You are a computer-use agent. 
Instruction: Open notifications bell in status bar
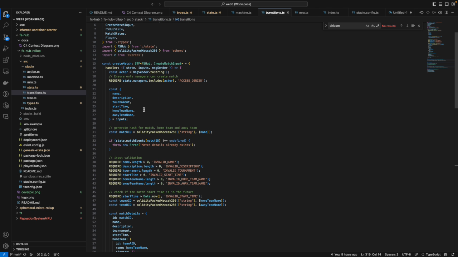coord(453,255)
